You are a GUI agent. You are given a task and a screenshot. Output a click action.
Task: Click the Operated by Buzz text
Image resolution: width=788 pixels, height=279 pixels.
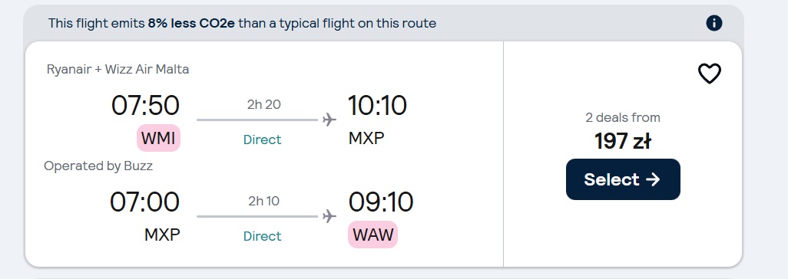tap(98, 166)
